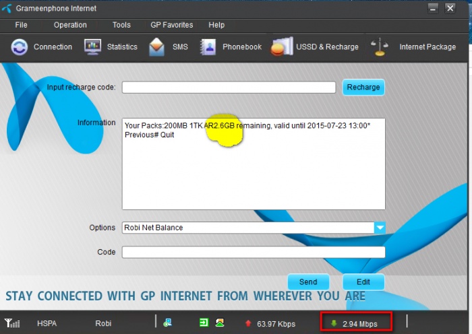Open the Connection panel icon
The width and height of the screenshot is (472, 334).
tap(20, 47)
